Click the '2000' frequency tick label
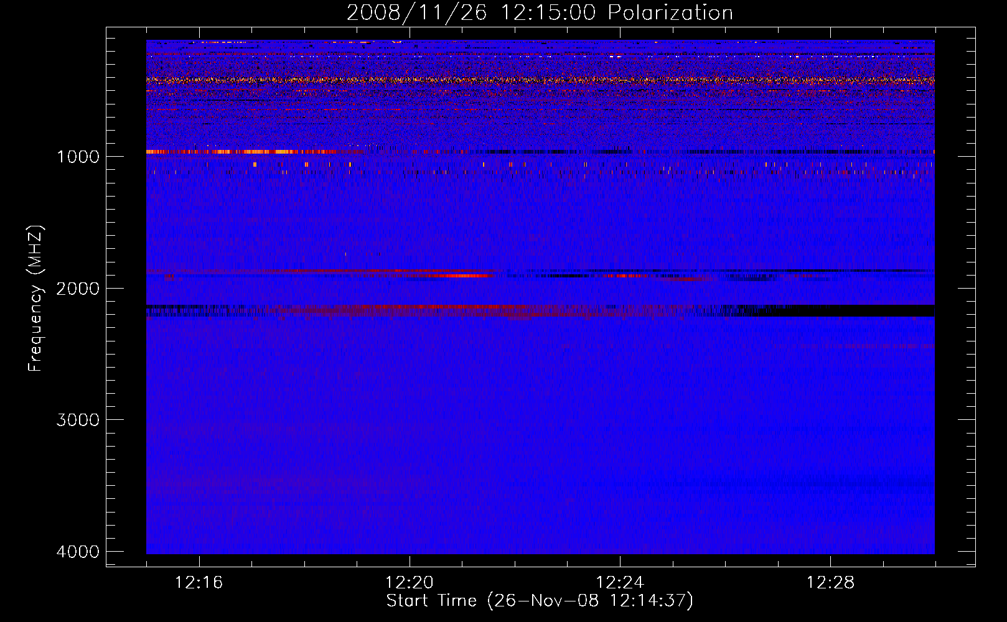This screenshot has height=622, width=1007. 78,288
